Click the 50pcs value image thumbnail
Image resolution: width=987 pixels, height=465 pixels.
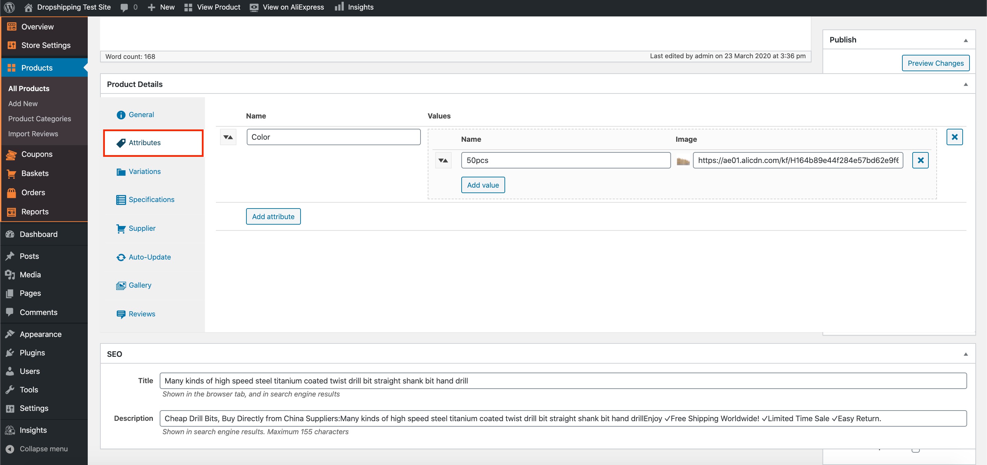[x=683, y=161]
